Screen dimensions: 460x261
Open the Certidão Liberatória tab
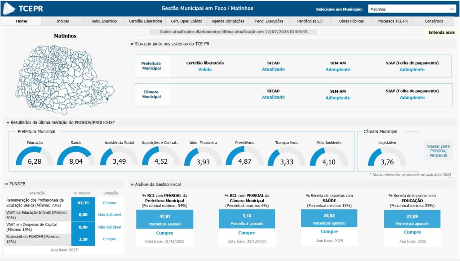[145, 21]
